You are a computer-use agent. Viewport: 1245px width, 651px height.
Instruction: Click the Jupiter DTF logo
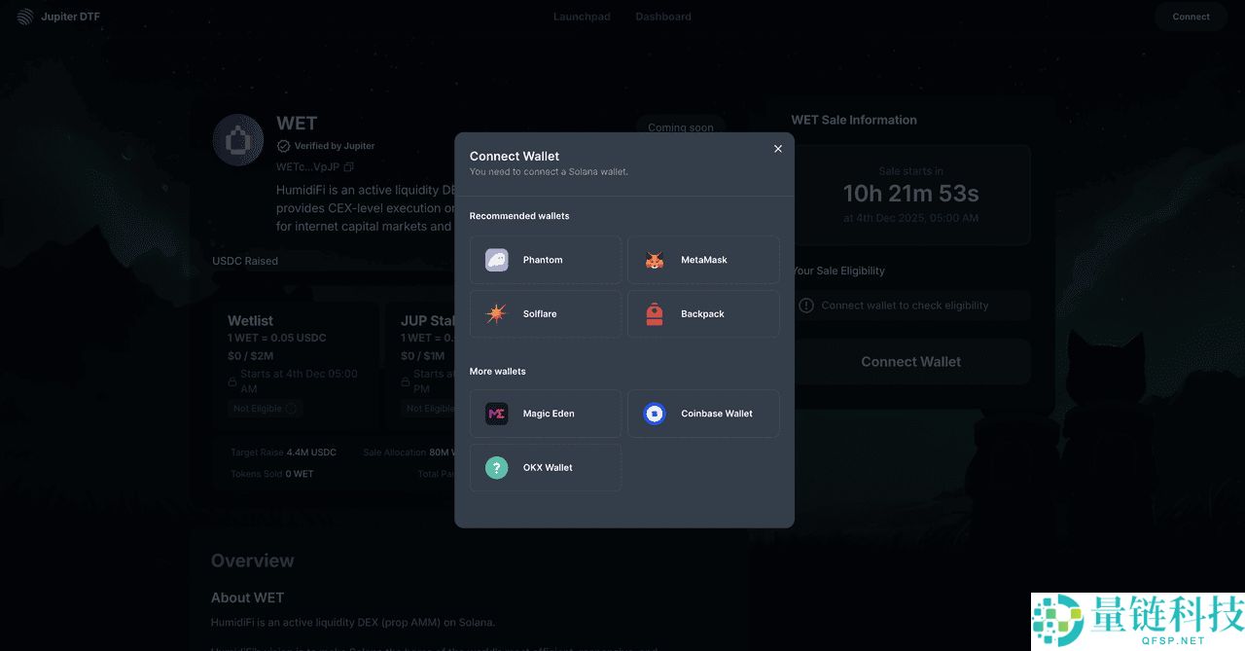24,17
